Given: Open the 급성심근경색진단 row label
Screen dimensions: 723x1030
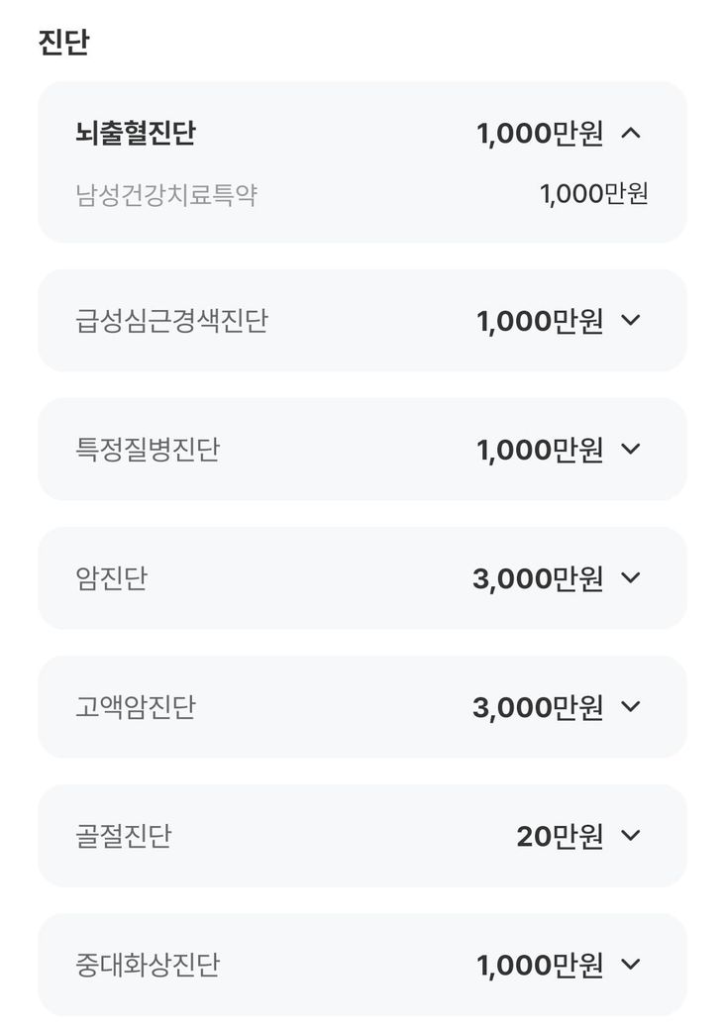Looking at the screenshot, I should [171, 321].
